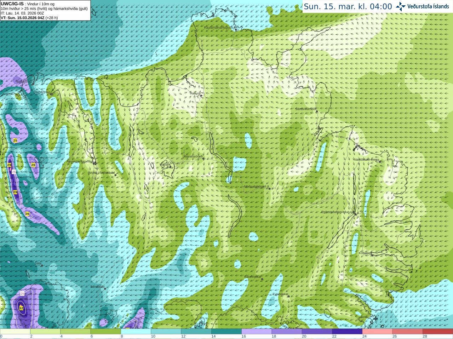Pick the 14–16 m/s dark teal swatch
The height and width of the screenshot is (339, 453).
point(226,332)
